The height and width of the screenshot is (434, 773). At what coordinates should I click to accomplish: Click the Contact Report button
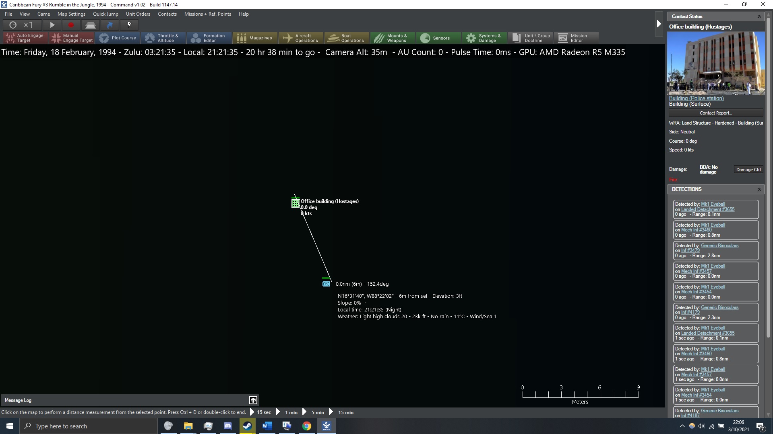click(x=716, y=113)
